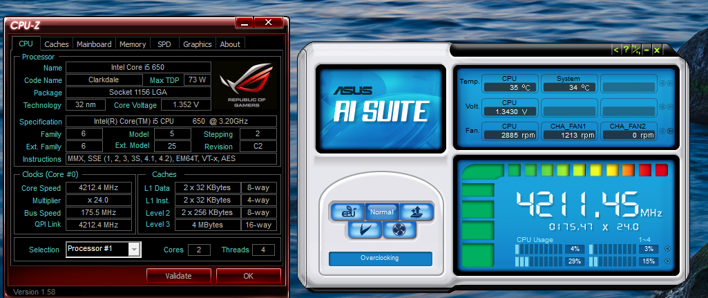
Task: Click the CHA_FAN2 reading 0 rpm
Action: pyautogui.click(x=628, y=135)
